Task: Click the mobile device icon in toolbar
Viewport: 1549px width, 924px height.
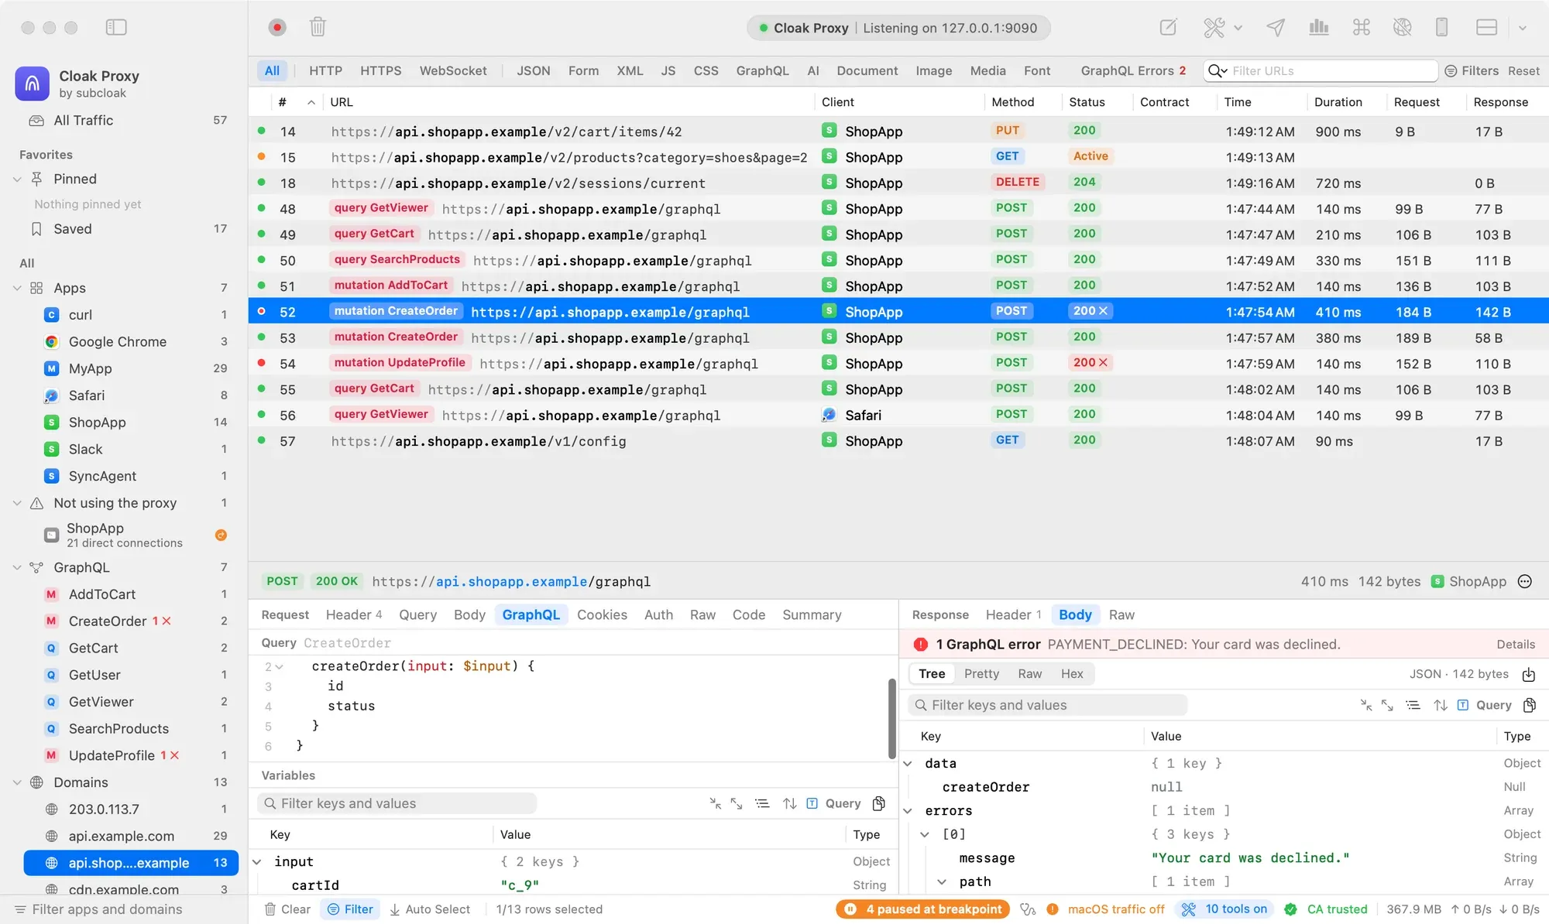Action: 1441,27
